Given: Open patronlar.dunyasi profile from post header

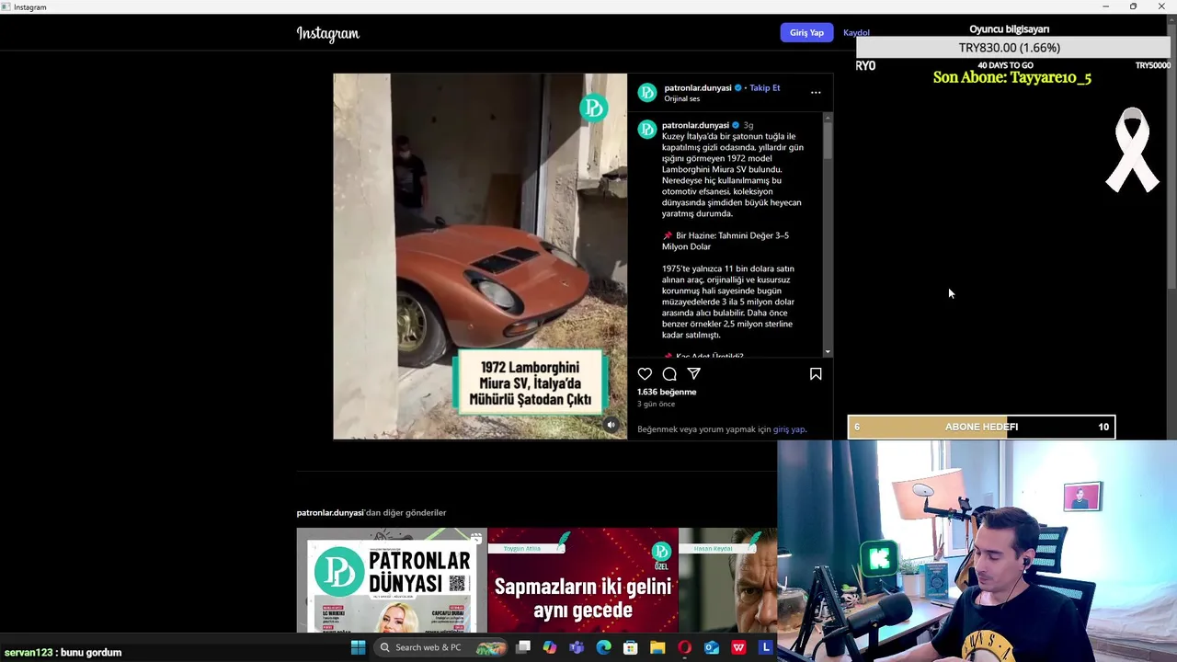Looking at the screenshot, I should tap(698, 88).
